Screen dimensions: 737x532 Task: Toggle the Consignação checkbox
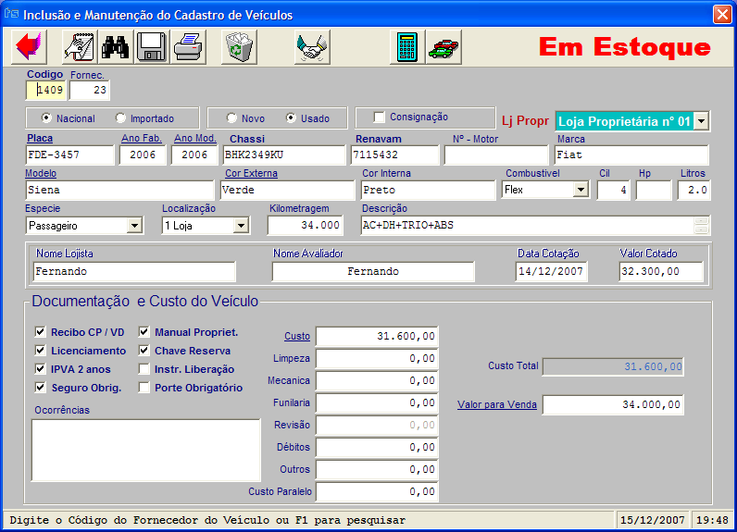pos(379,117)
